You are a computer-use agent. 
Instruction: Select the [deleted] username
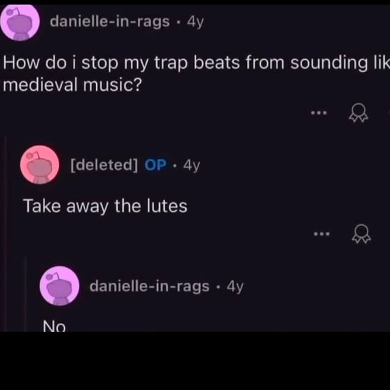coord(104,165)
